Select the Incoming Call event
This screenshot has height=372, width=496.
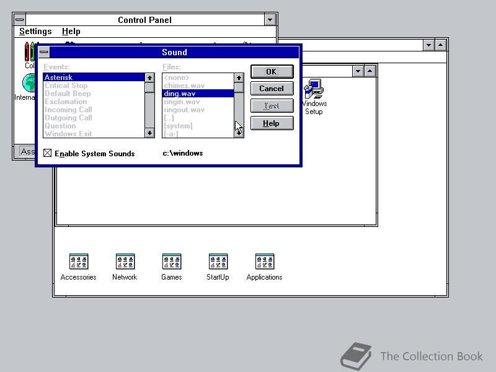pyautogui.click(x=94, y=110)
